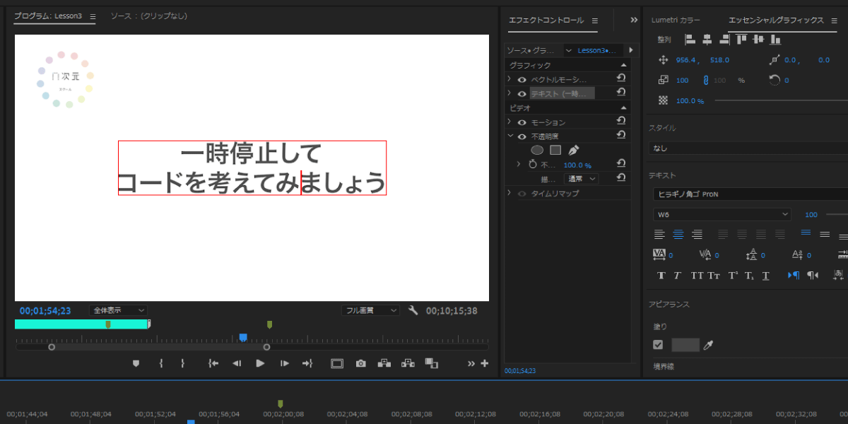
Task: Expand the タイムリマップ effect
Action: point(510,193)
